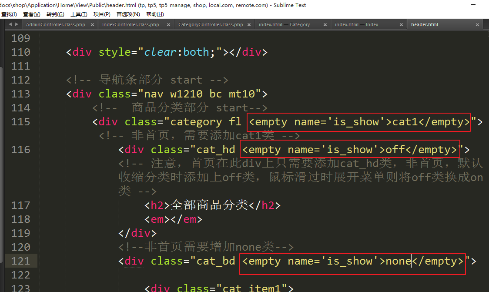Place cursor on the 全部商品分类 heading text
489x292 pixels.
pos(210,205)
